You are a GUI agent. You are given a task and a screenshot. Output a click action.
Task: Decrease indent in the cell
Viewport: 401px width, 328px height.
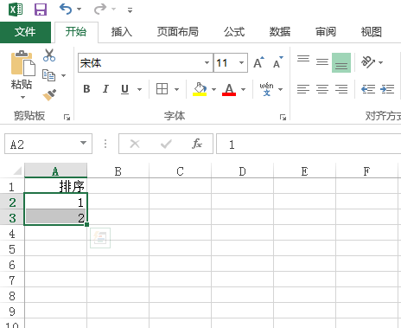coord(368,89)
